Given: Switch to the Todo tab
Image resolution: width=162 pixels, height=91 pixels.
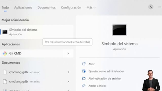Looking at the screenshot, I should (x=5, y=8).
